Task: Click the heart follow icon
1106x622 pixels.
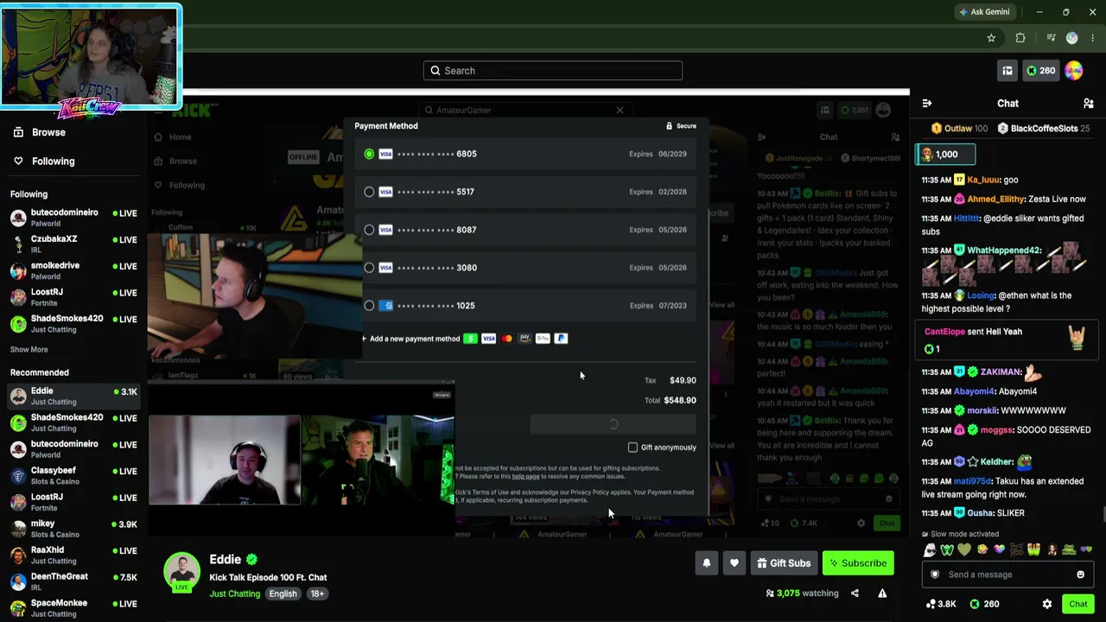Action: click(734, 563)
